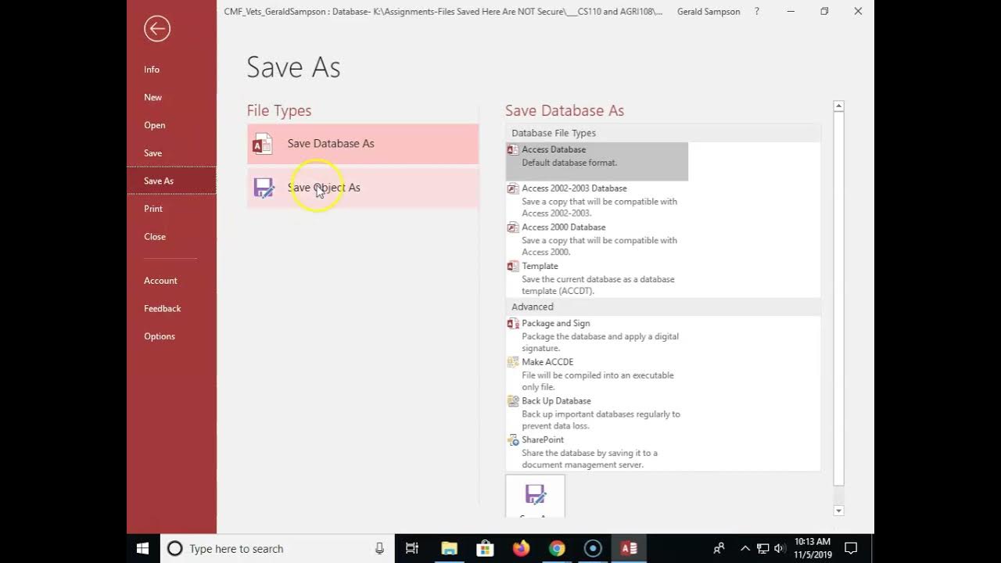Open the Action Center notifications icon
Image resolution: width=1001 pixels, height=563 pixels.
pos(852,549)
